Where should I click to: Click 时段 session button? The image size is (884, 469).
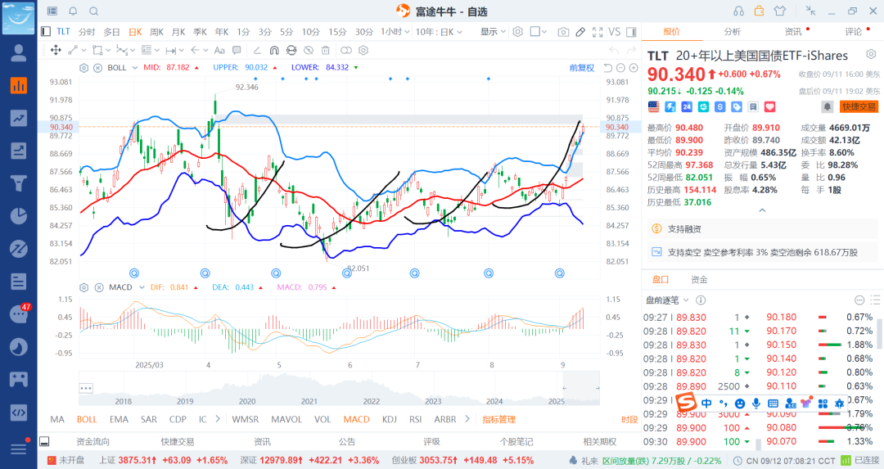coord(629,419)
